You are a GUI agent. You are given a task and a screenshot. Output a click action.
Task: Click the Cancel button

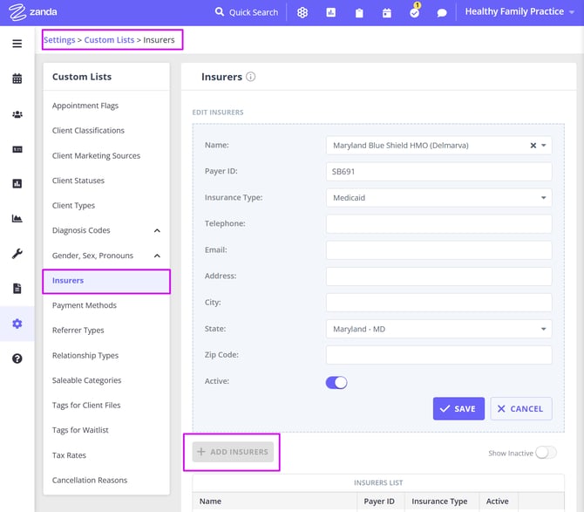pos(521,408)
